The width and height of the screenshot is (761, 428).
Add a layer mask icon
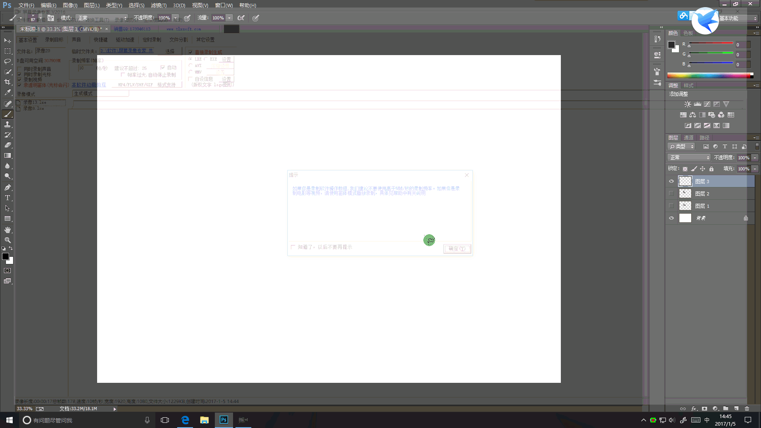(704, 409)
